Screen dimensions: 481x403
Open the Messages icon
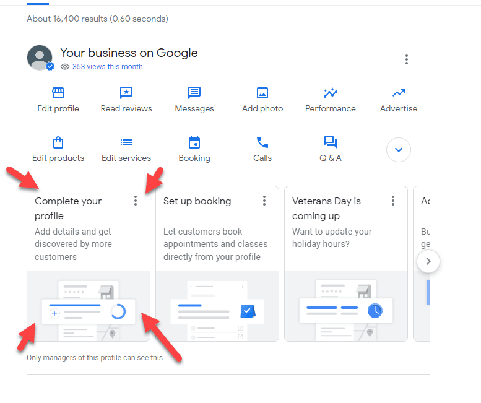[194, 93]
